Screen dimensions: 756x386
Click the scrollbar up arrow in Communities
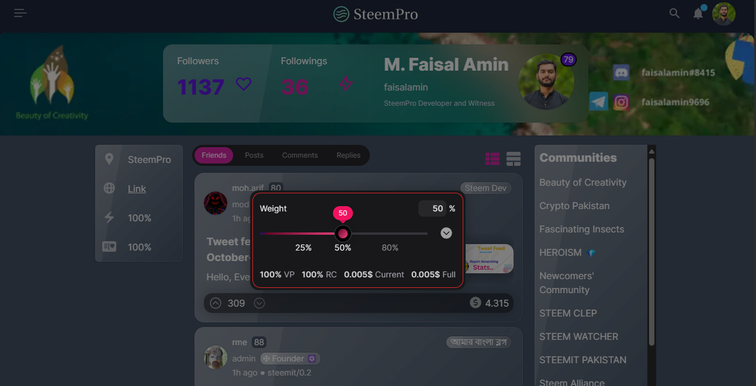tap(652, 151)
